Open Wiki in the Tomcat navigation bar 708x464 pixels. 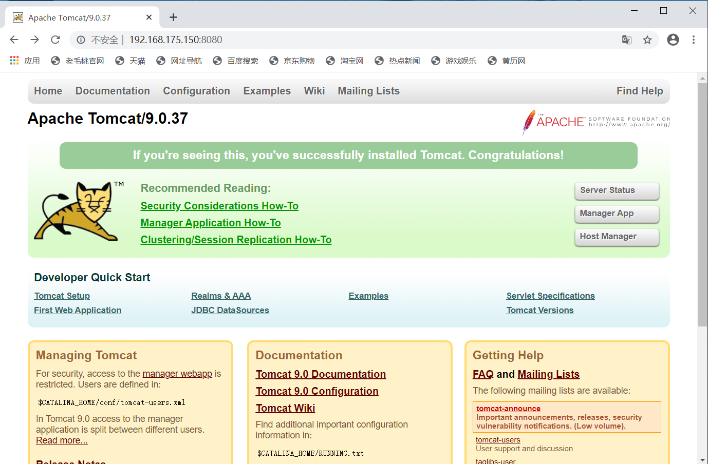coord(314,91)
